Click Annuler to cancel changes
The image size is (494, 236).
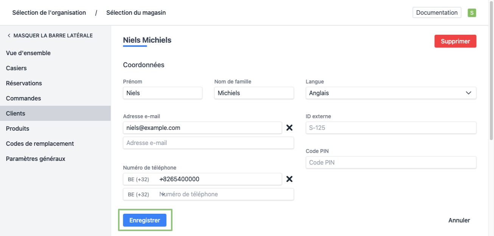coord(459,220)
